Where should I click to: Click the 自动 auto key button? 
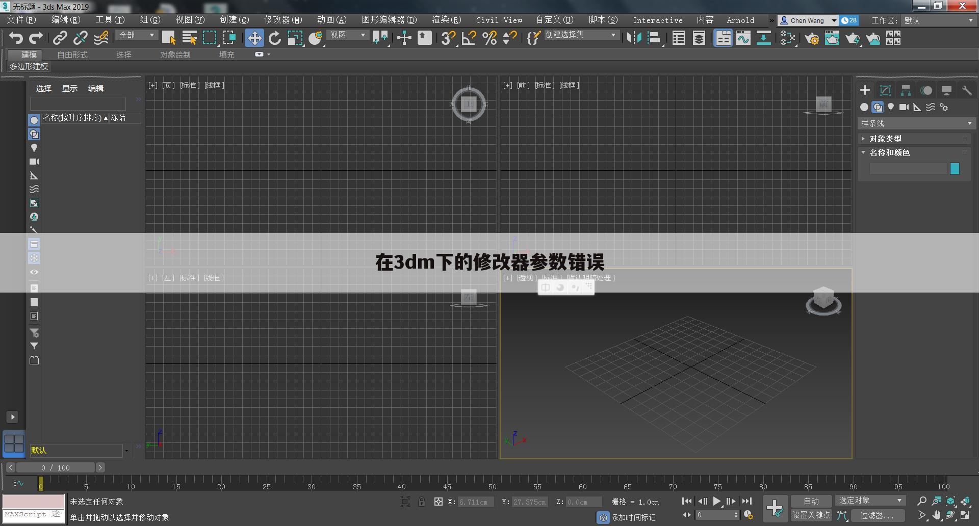tap(811, 501)
